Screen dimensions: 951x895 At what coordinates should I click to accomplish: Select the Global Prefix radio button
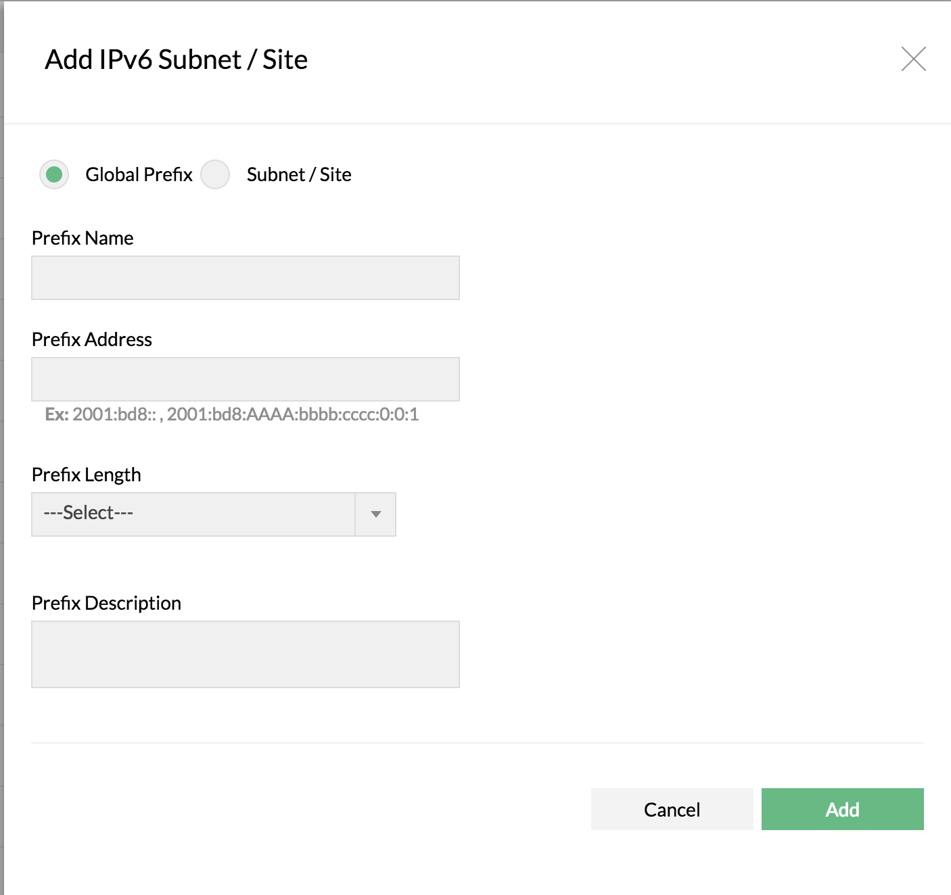click(x=54, y=174)
